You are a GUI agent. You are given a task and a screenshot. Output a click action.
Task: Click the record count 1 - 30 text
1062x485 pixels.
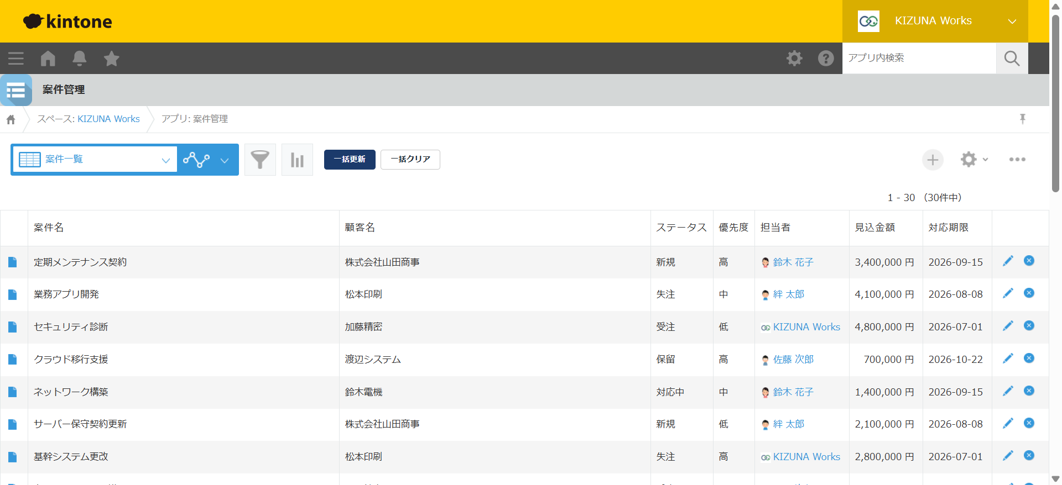click(x=901, y=198)
